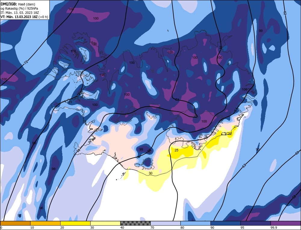
Task: Select the pale yellow 30–40 legend swatch
Action: click(105, 223)
